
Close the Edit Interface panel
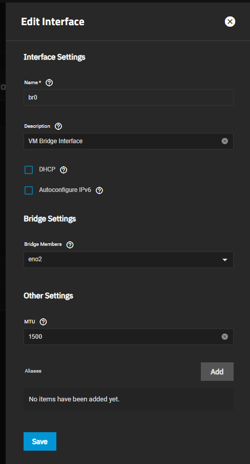pyautogui.click(x=230, y=22)
